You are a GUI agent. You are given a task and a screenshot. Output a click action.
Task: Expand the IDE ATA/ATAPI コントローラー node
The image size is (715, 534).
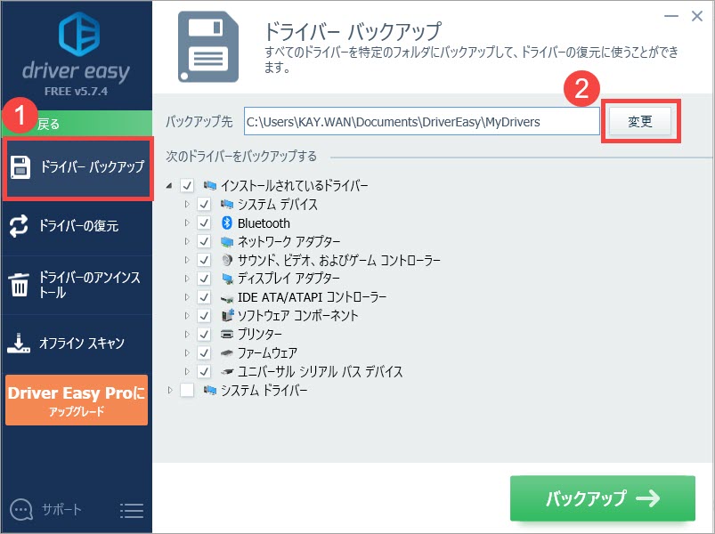(x=187, y=297)
